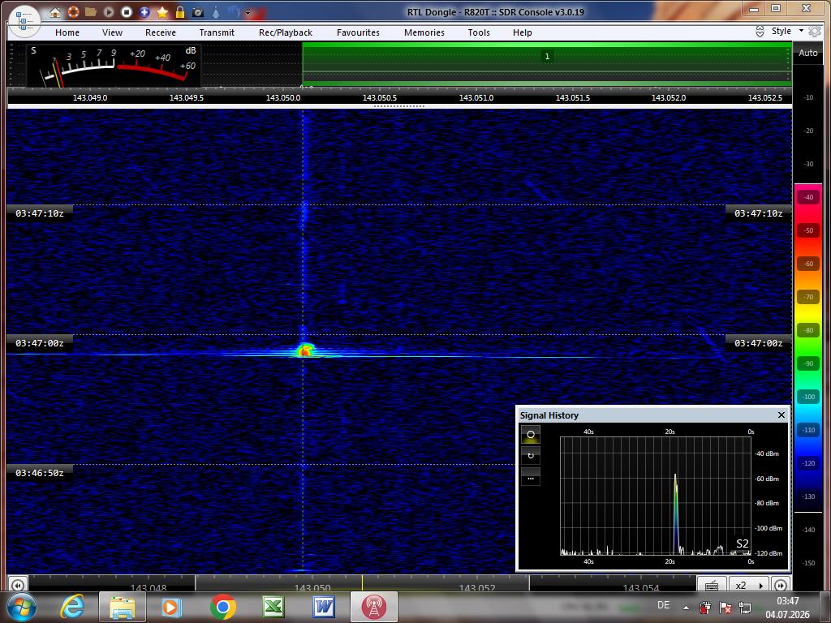
Task: Open the Memories ribbon tab
Action: 424,32
